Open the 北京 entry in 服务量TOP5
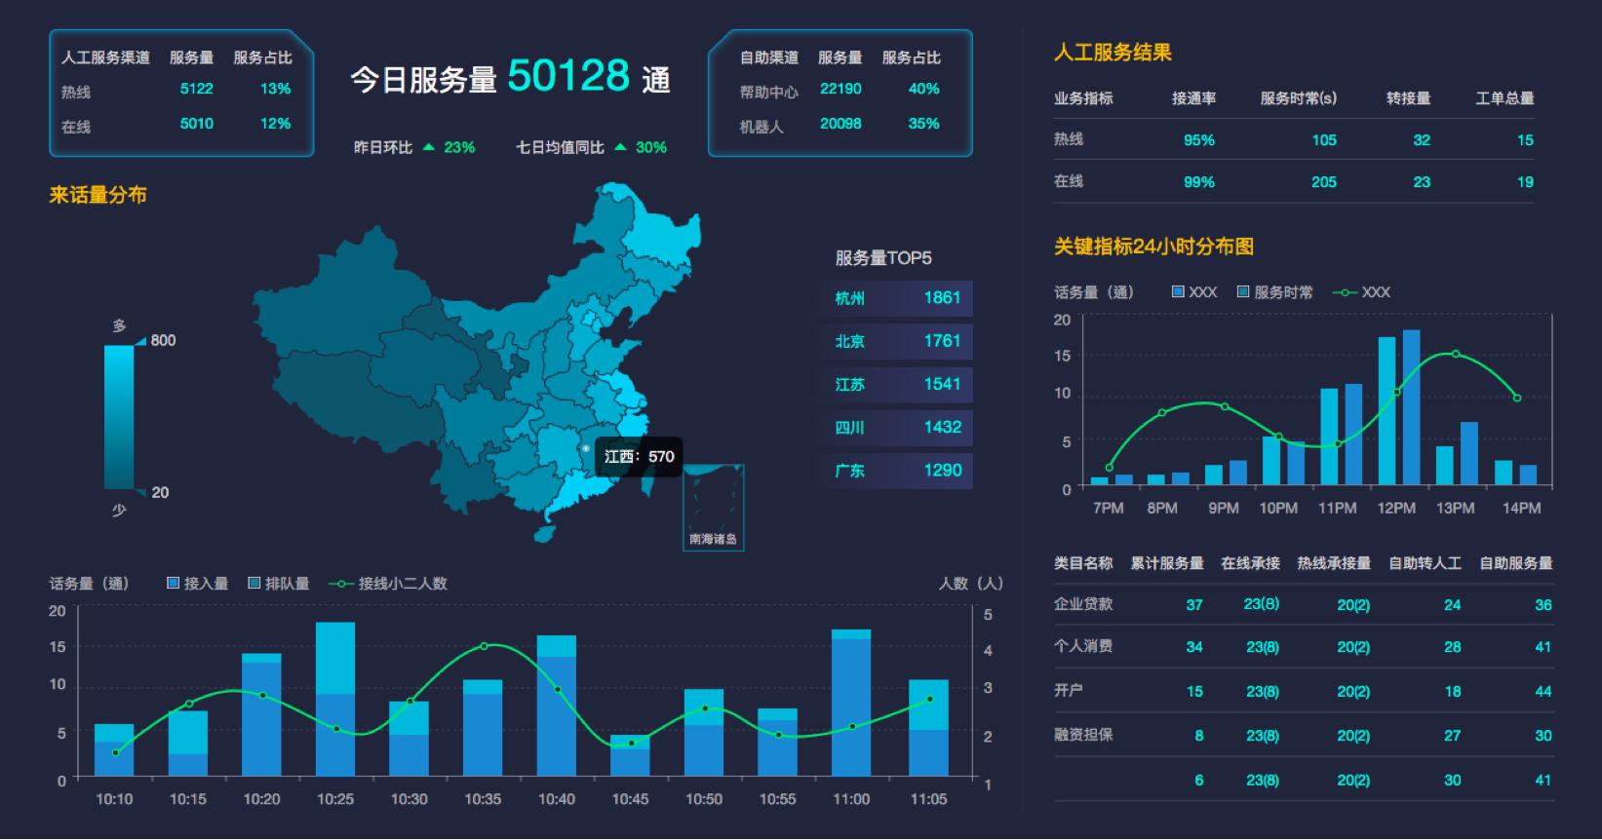 pyautogui.click(x=896, y=341)
